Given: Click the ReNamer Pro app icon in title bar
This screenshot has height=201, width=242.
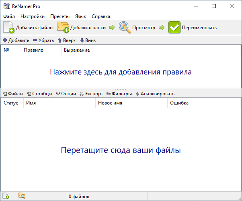Looking at the screenshot, I should pos(7,6).
